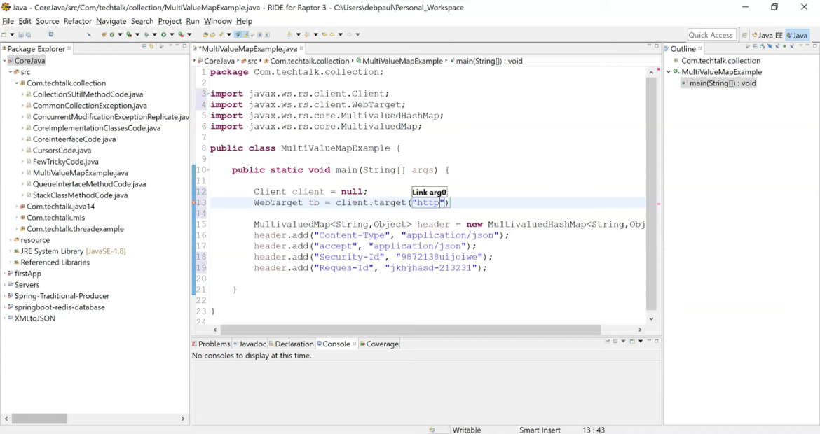Select the *MultiValueMapExample.java editor tab

pos(248,48)
